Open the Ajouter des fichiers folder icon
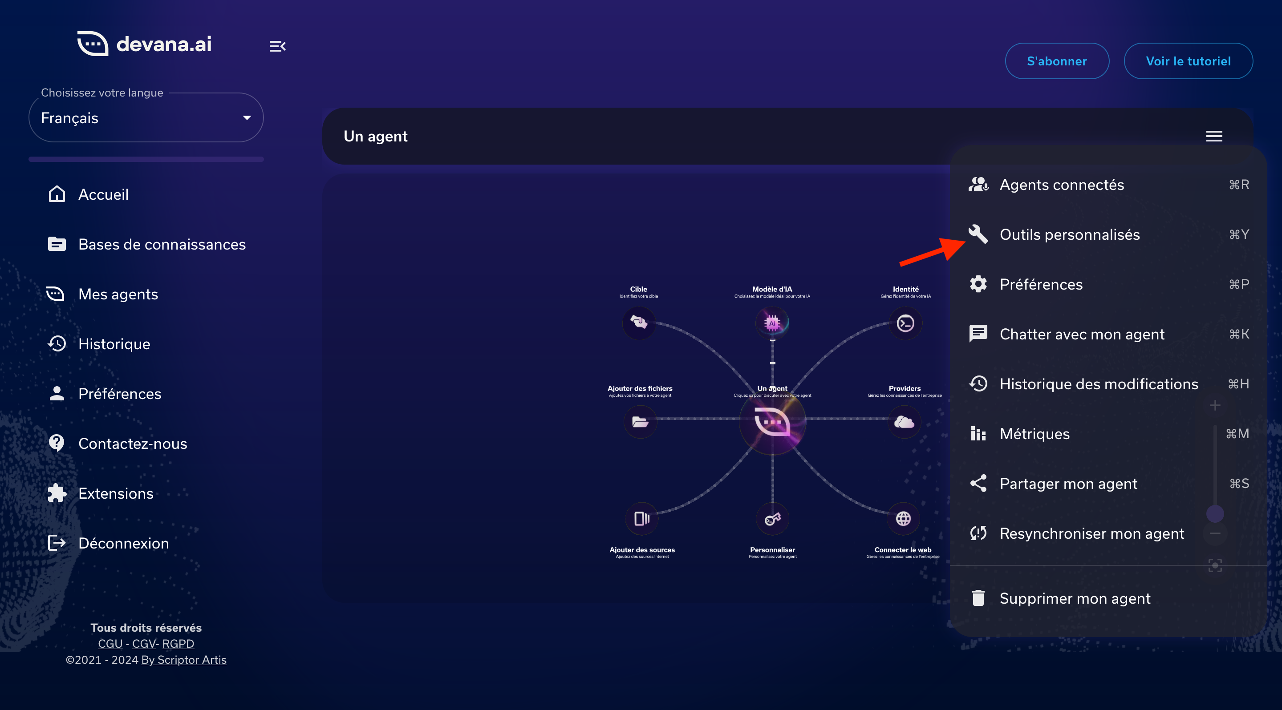 pyautogui.click(x=641, y=422)
